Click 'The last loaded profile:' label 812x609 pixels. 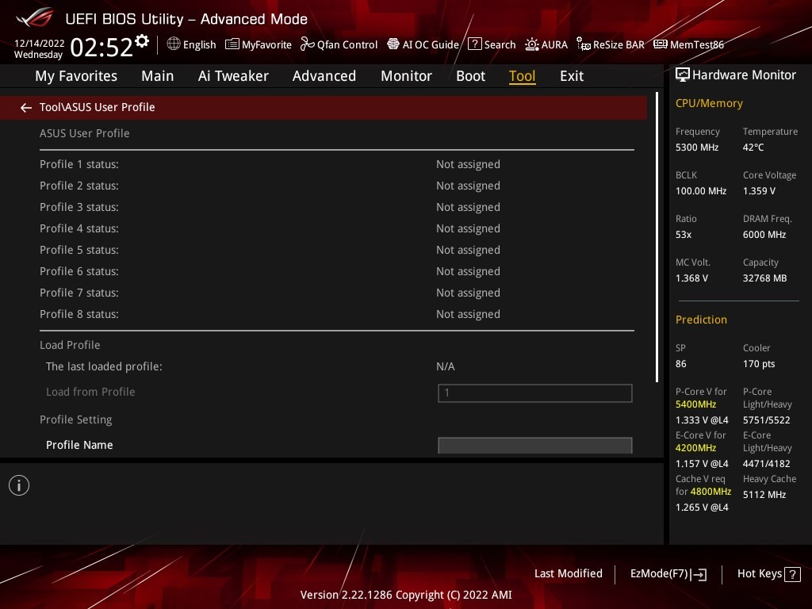click(x=104, y=366)
